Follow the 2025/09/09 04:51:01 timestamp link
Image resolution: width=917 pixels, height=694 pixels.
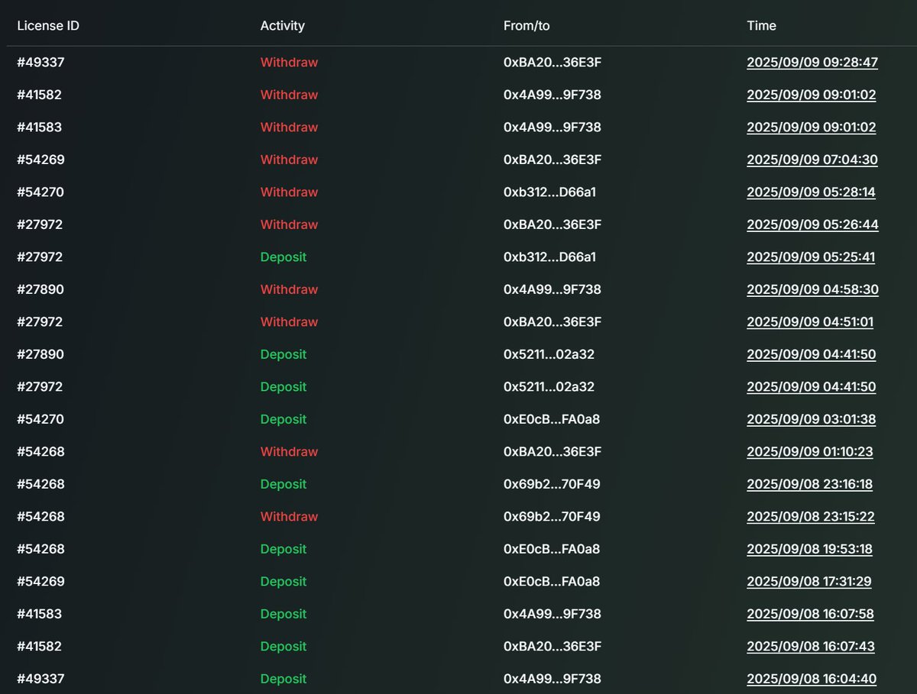coord(810,322)
